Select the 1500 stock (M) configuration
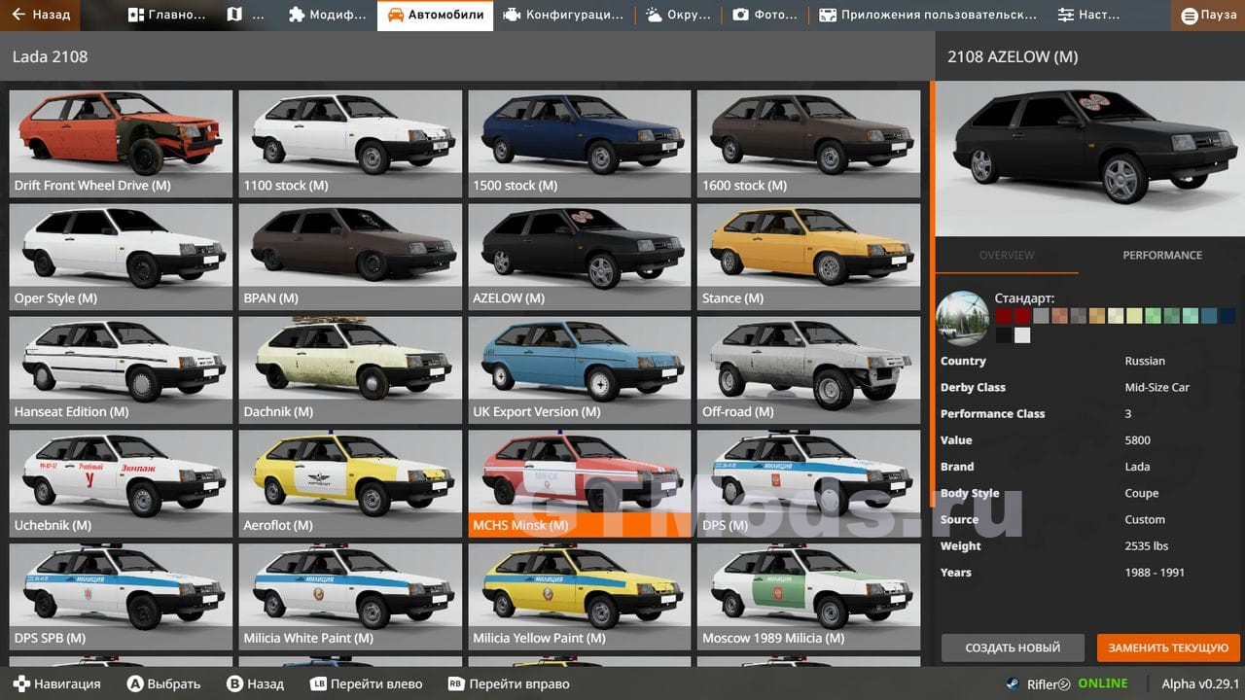 pyautogui.click(x=580, y=143)
